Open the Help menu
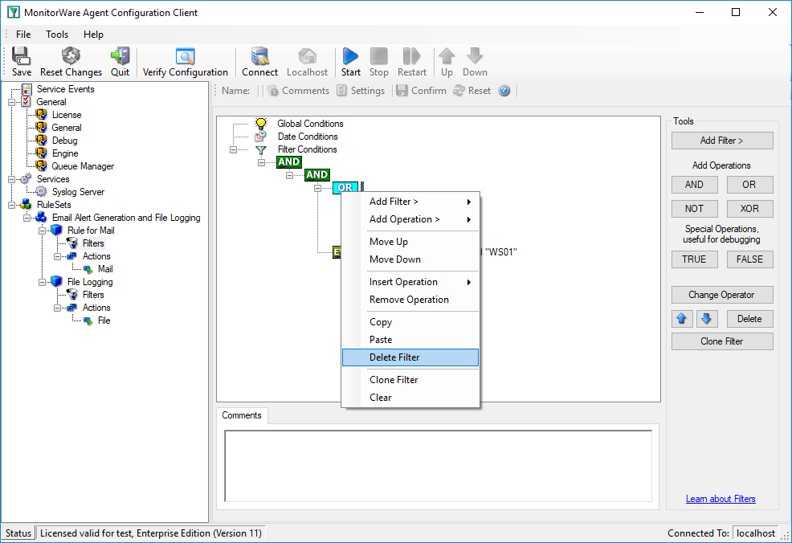 [93, 35]
